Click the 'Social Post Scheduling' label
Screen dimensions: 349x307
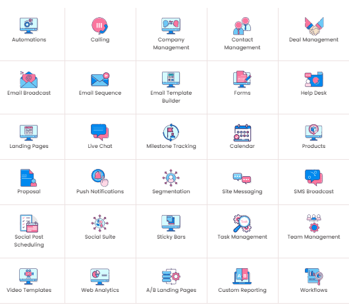coord(29,241)
